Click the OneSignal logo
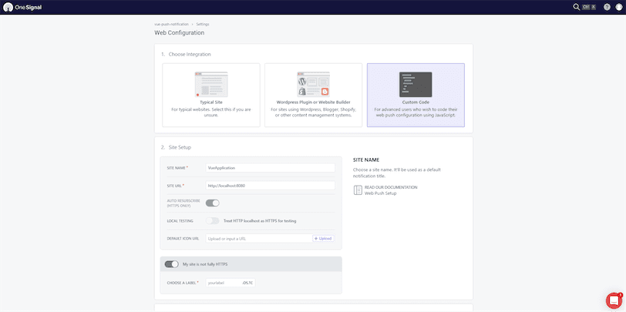Viewport: 626px width, 312px height. coord(22,7)
